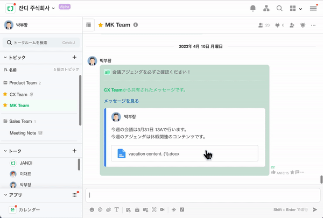Unstar CX Team in topic list
This screenshot has width=323, height=218.
5,94
